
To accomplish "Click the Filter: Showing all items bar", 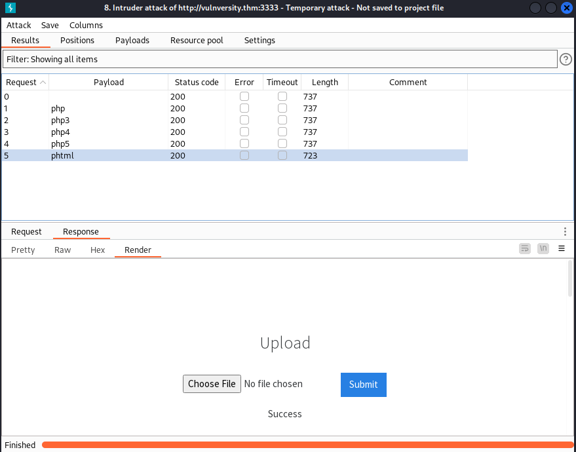I will [280, 59].
